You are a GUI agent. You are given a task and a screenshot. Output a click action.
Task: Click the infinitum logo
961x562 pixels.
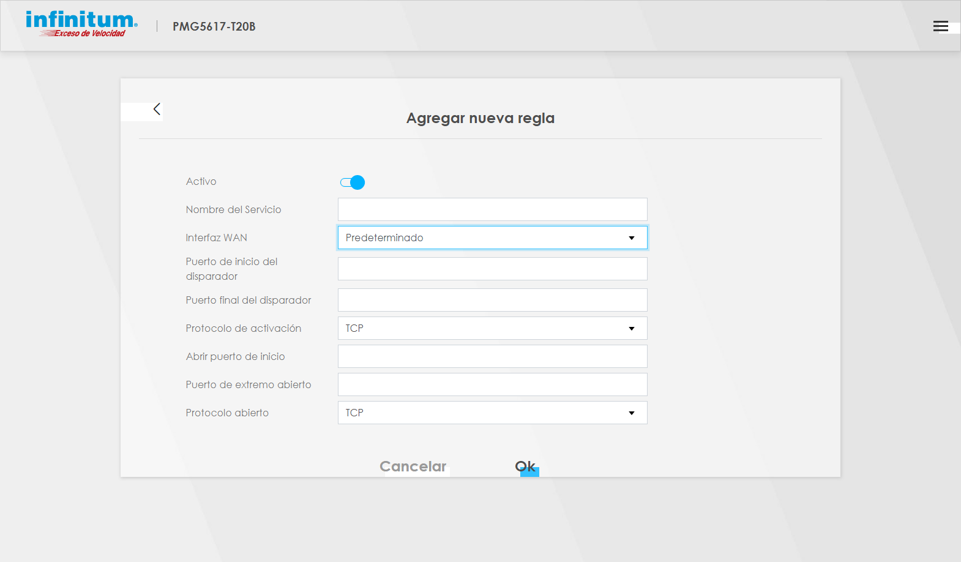[x=81, y=24]
